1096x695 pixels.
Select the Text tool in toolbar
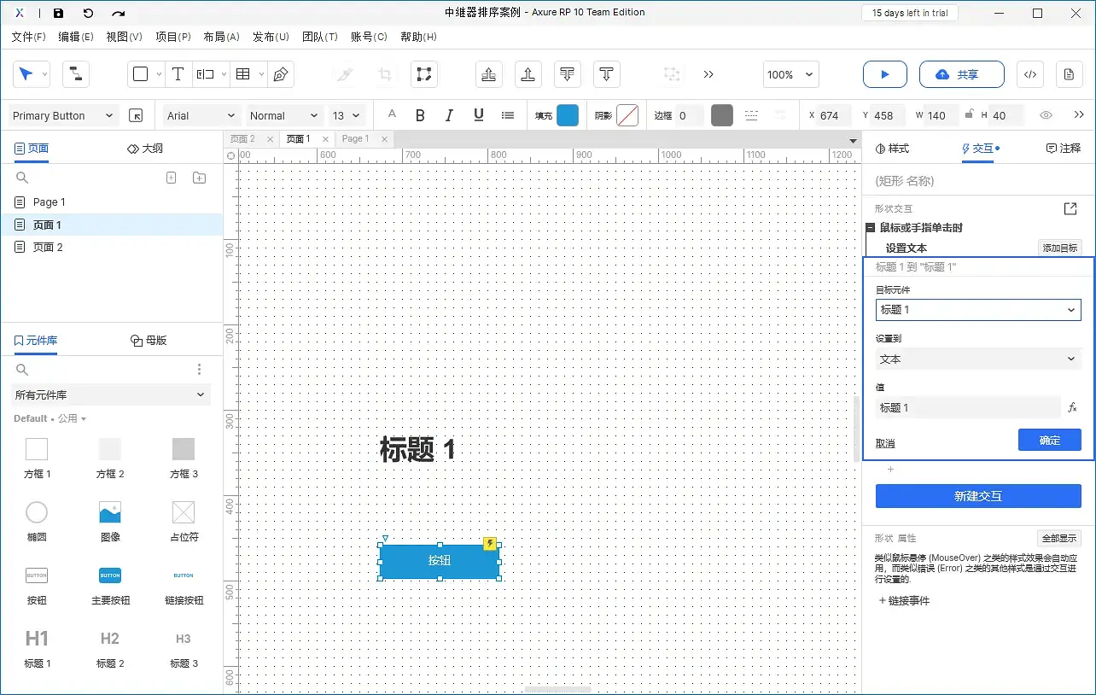178,74
